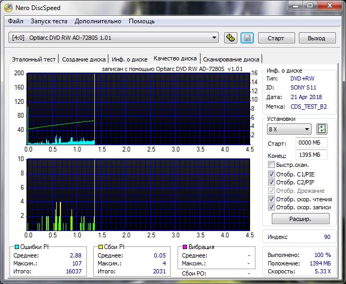Switch to the Сканирование диска tab
This screenshot has width=346, height=284.
click(x=231, y=59)
